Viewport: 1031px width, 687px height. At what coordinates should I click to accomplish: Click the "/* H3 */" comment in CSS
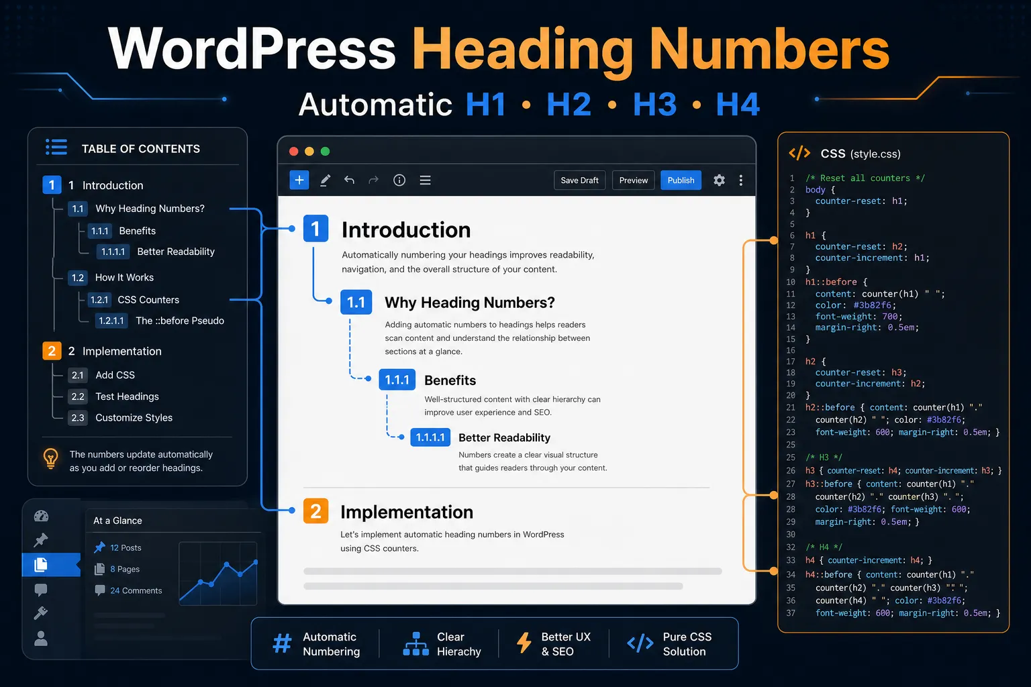coord(824,457)
